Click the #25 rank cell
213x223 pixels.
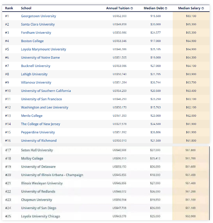click(8, 216)
